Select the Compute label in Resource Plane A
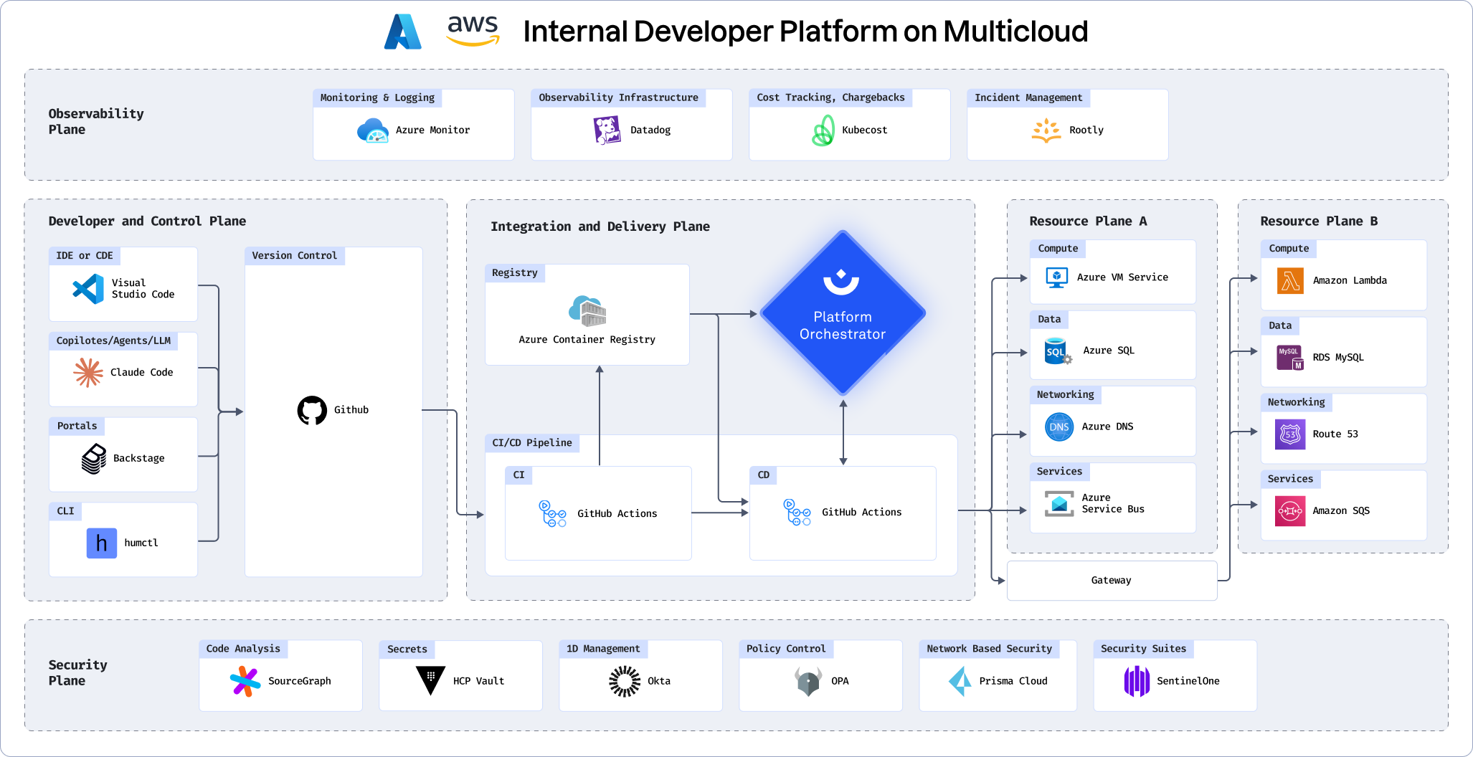Image resolution: width=1473 pixels, height=757 pixels. click(x=1058, y=249)
